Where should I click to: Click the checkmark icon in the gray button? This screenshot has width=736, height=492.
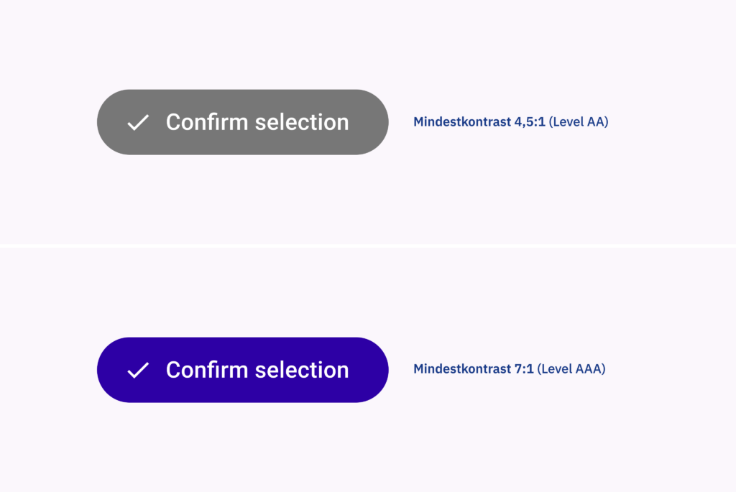138,122
